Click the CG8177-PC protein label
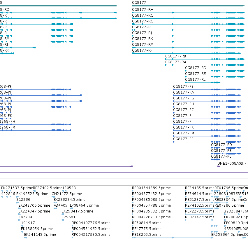The width and height of the screenshot is (248, 239). [183, 110]
